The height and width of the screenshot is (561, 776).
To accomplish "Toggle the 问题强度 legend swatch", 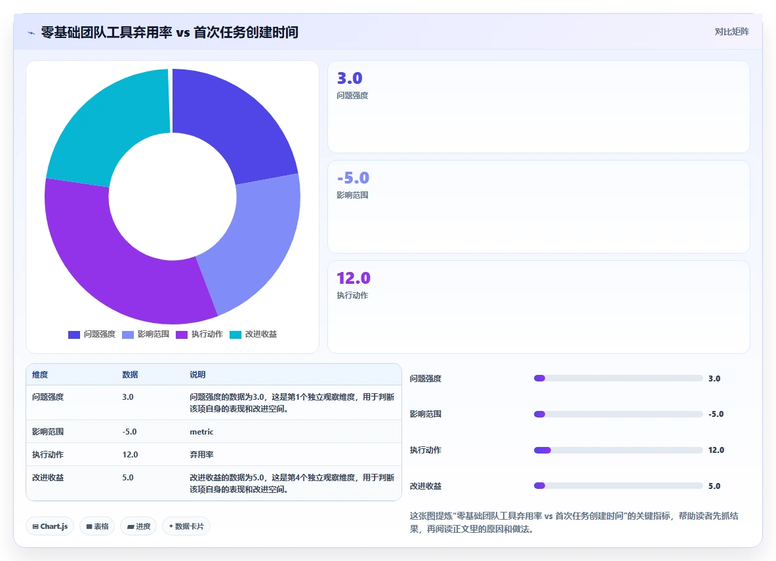I will [73, 335].
